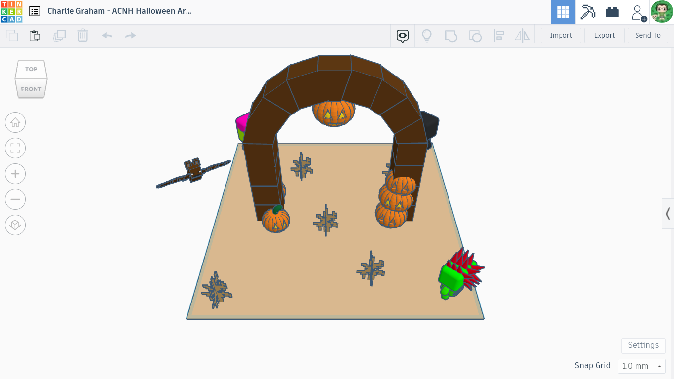The width and height of the screenshot is (674, 379).
Task: Switch between orthographic and perspective view
Action: (x=15, y=225)
